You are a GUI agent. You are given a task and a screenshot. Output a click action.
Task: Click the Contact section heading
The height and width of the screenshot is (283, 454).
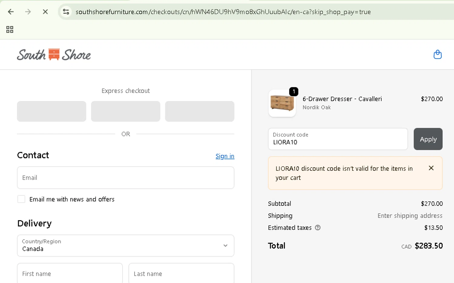pyautogui.click(x=33, y=155)
